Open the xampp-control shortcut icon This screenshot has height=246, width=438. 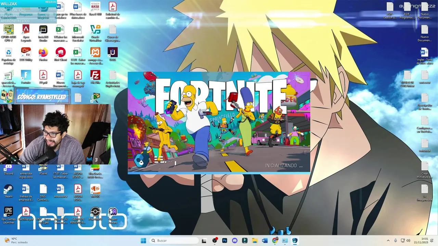pyautogui.click(x=95, y=56)
